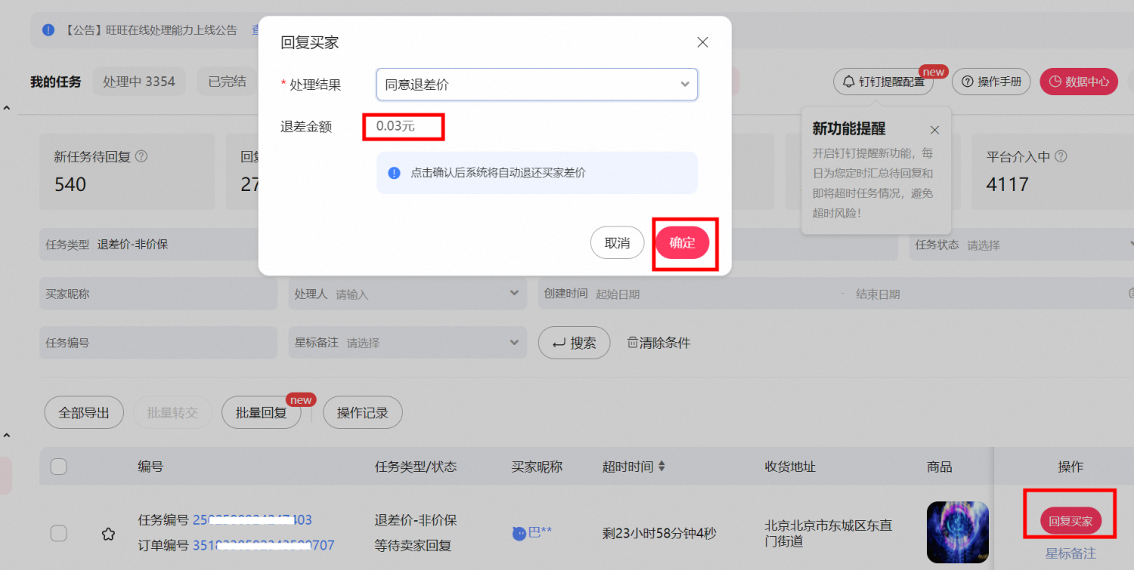
Task: Click 全部导出 button
Action: (x=84, y=412)
